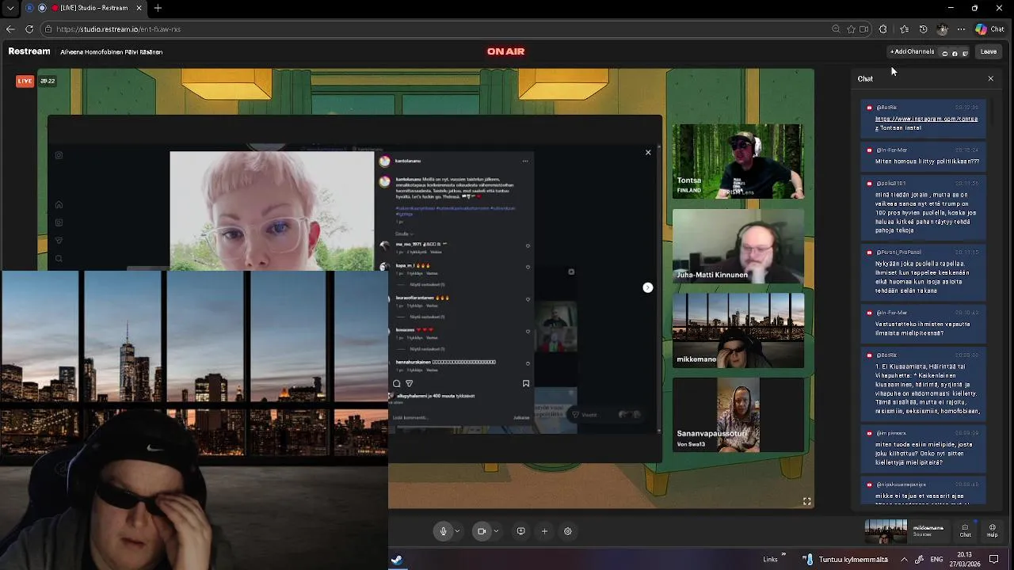This screenshot has height=570, width=1014.
Task: Click the ENG language indicator
Action: coord(936,559)
